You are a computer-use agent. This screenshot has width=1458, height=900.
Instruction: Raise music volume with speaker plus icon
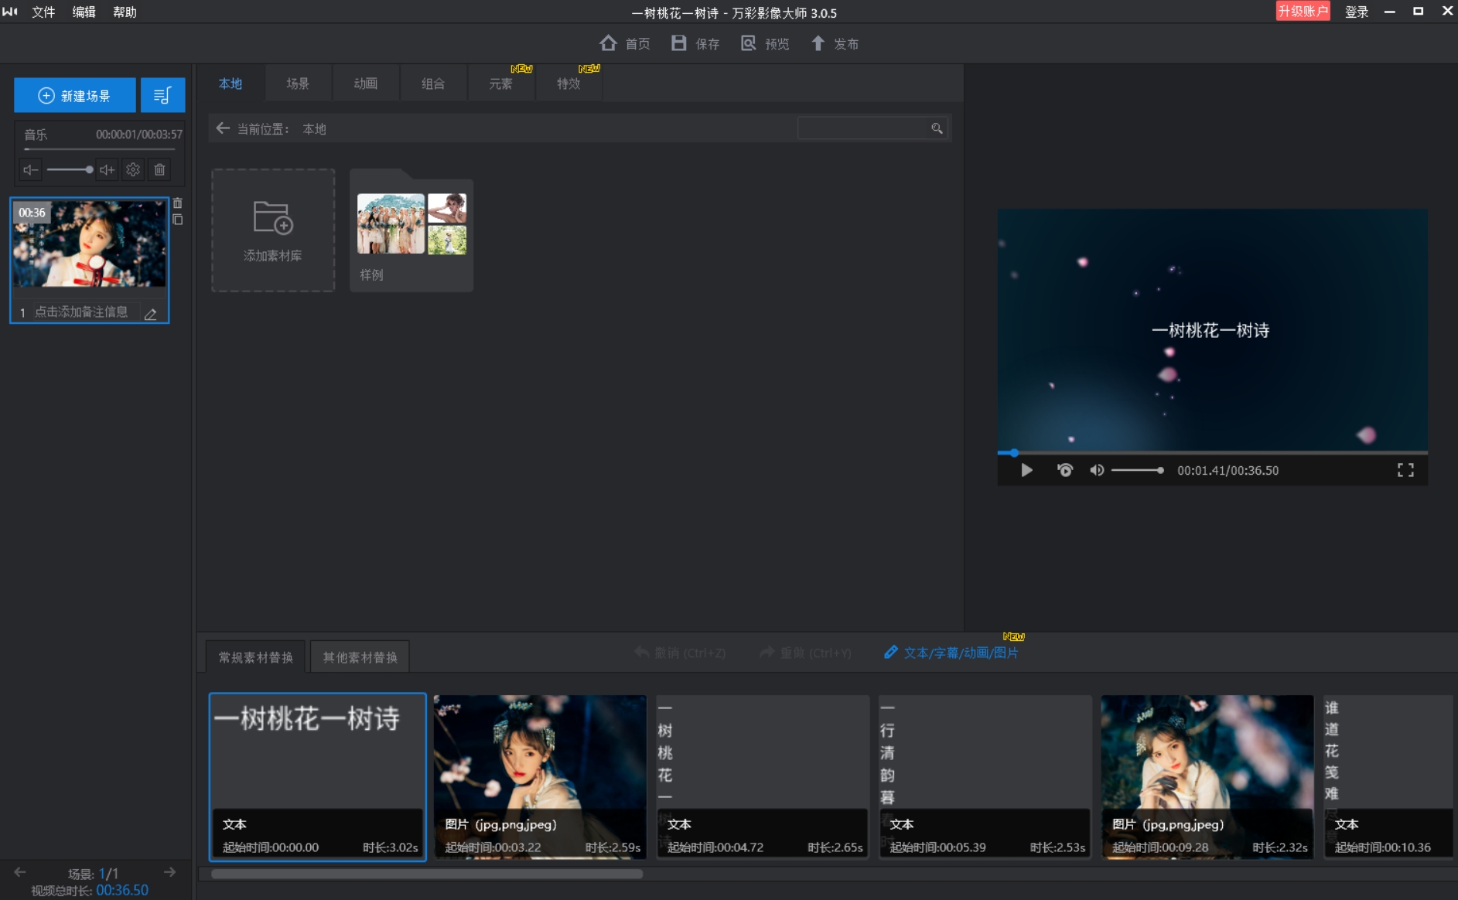point(108,169)
